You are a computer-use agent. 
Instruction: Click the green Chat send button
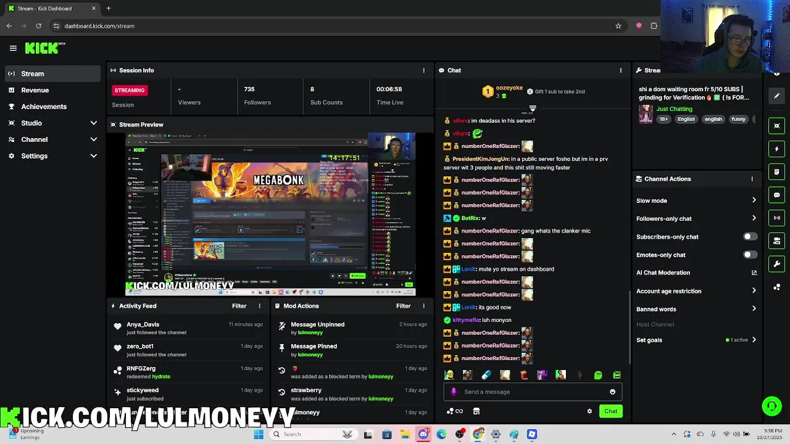610,411
